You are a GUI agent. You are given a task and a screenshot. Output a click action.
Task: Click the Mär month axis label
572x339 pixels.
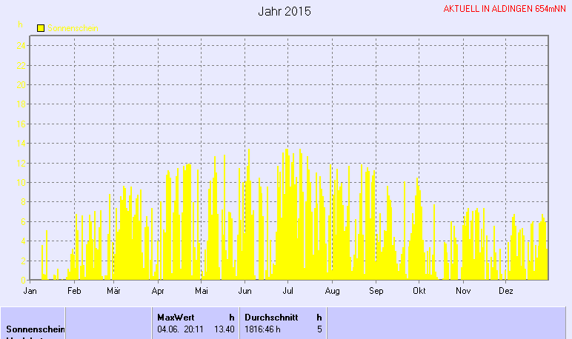tap(113, 291)
